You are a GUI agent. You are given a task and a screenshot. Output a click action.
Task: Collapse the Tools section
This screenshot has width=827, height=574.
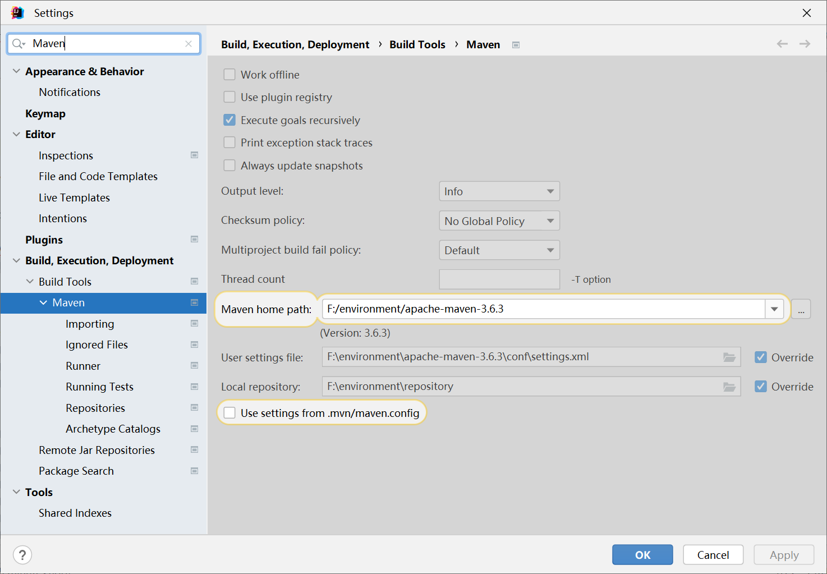[16, 492]
